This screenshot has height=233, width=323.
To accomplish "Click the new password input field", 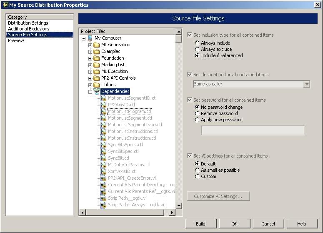I will (x=253, y=130).
